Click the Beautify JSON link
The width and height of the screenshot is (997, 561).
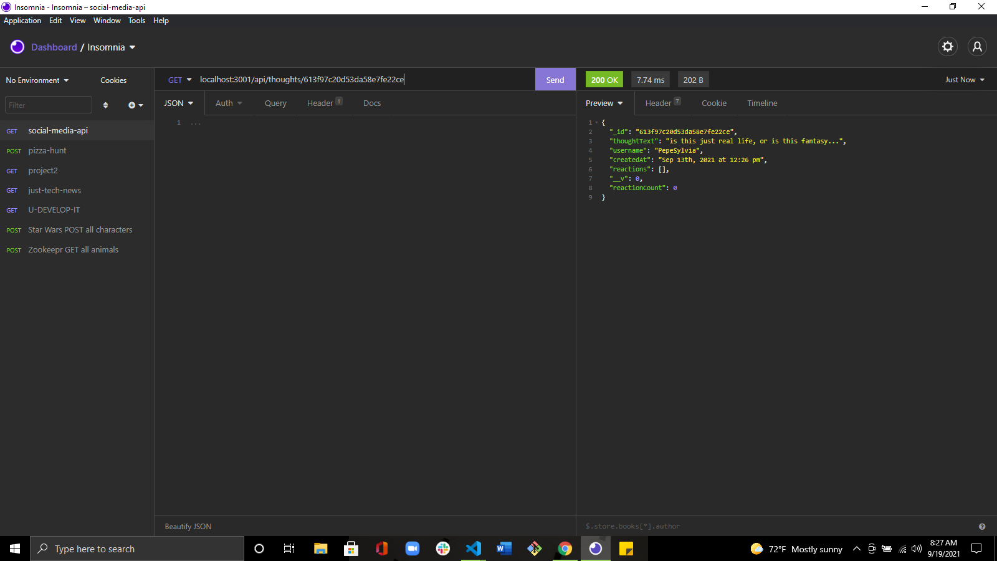(x=187, y=526)
